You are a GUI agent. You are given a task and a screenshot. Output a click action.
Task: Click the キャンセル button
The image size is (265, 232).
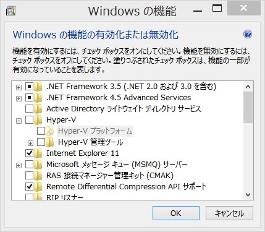coord(229,213)
